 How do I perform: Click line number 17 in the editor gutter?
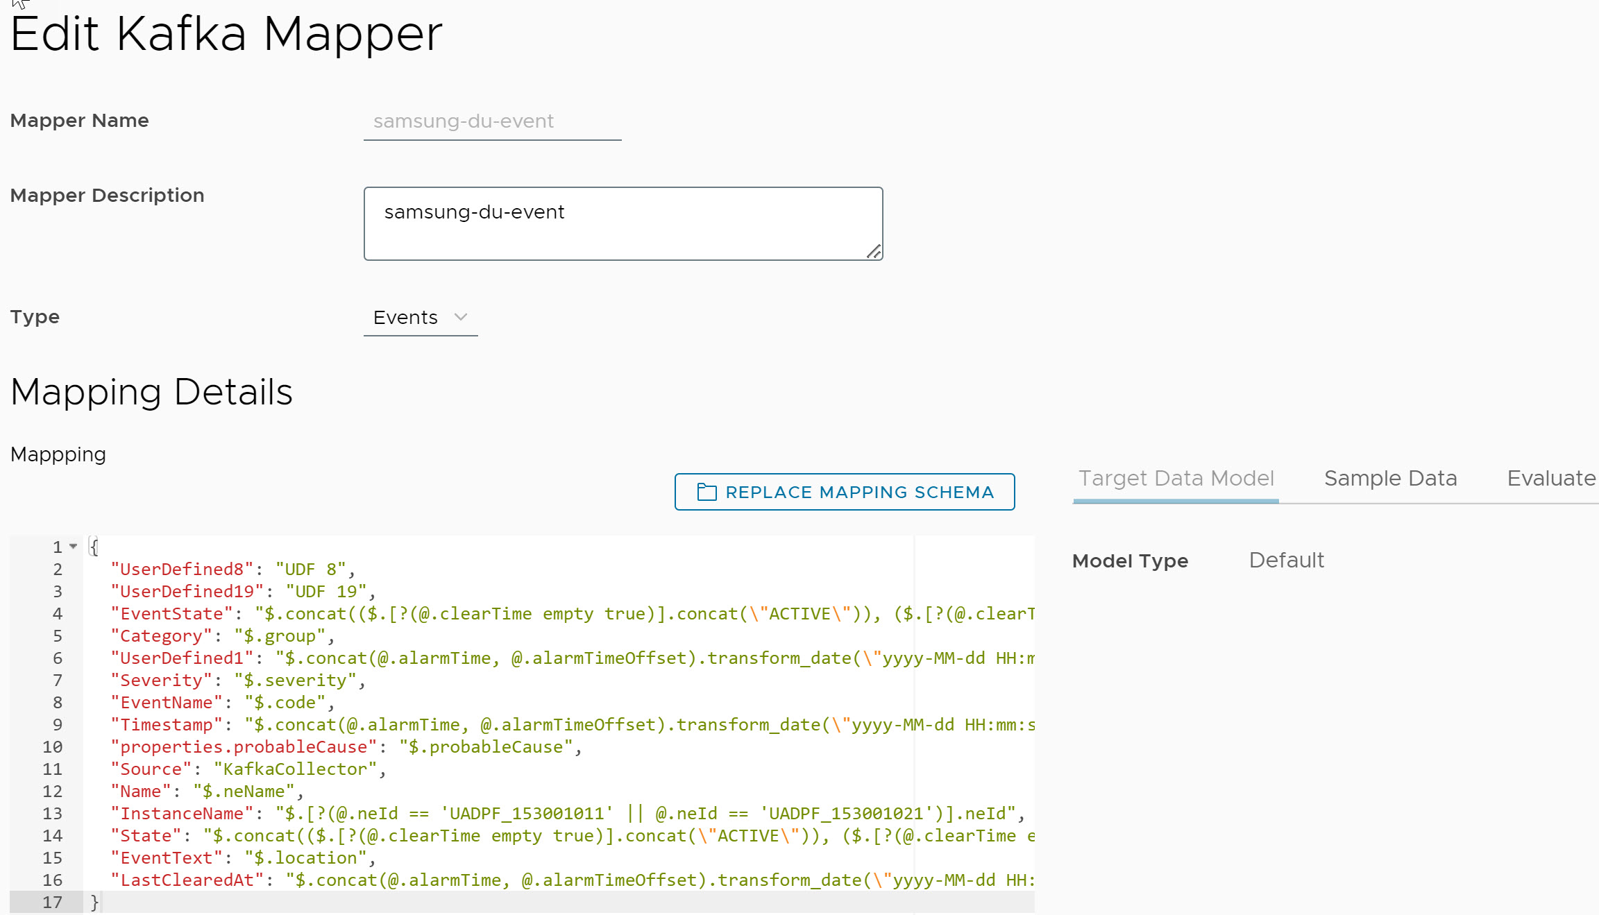pyautogui.click(x=53, y=903)
